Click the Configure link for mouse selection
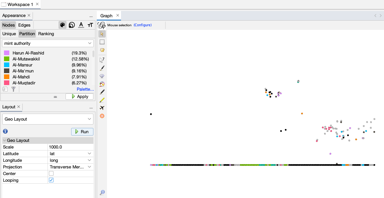The width and height of the screenshot is (384, 198). click(x=143, y=25)
